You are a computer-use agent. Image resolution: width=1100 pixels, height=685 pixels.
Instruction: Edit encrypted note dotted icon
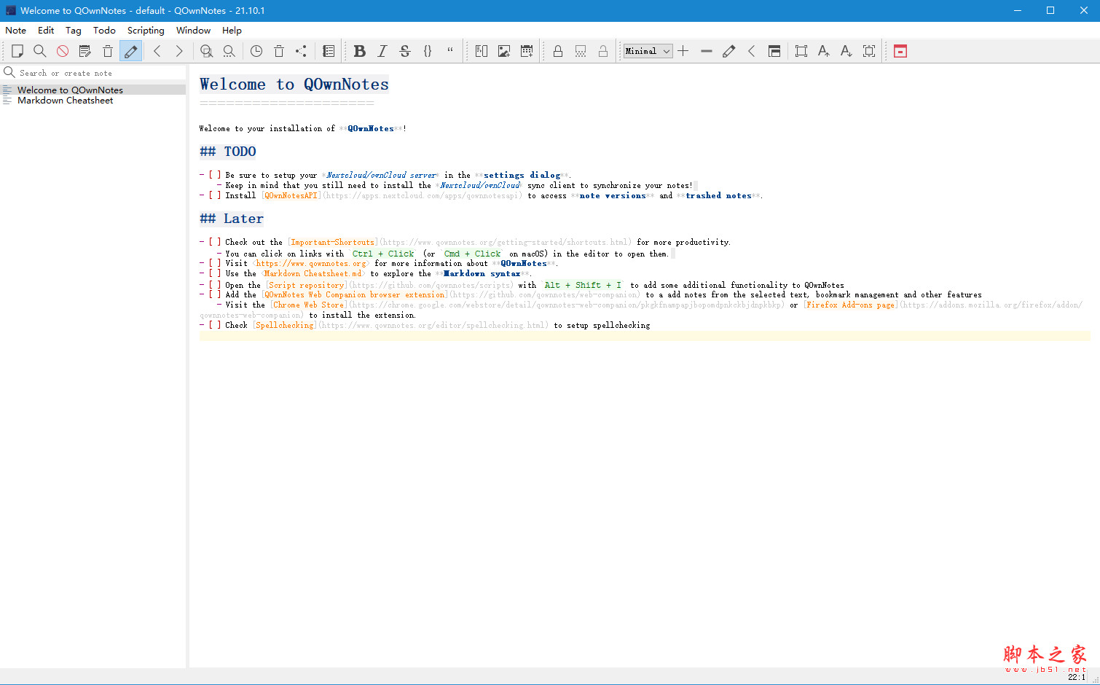(581, 51)
